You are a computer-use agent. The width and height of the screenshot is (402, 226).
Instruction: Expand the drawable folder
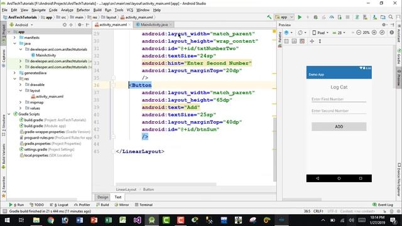coord(21,85)
